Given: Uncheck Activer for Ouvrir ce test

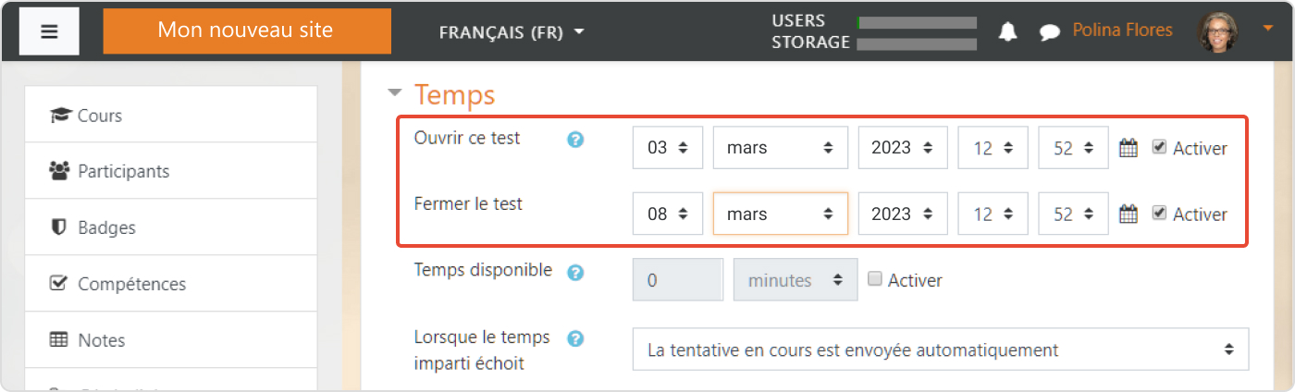Looking at the screenshot, I should (1159, 147).
